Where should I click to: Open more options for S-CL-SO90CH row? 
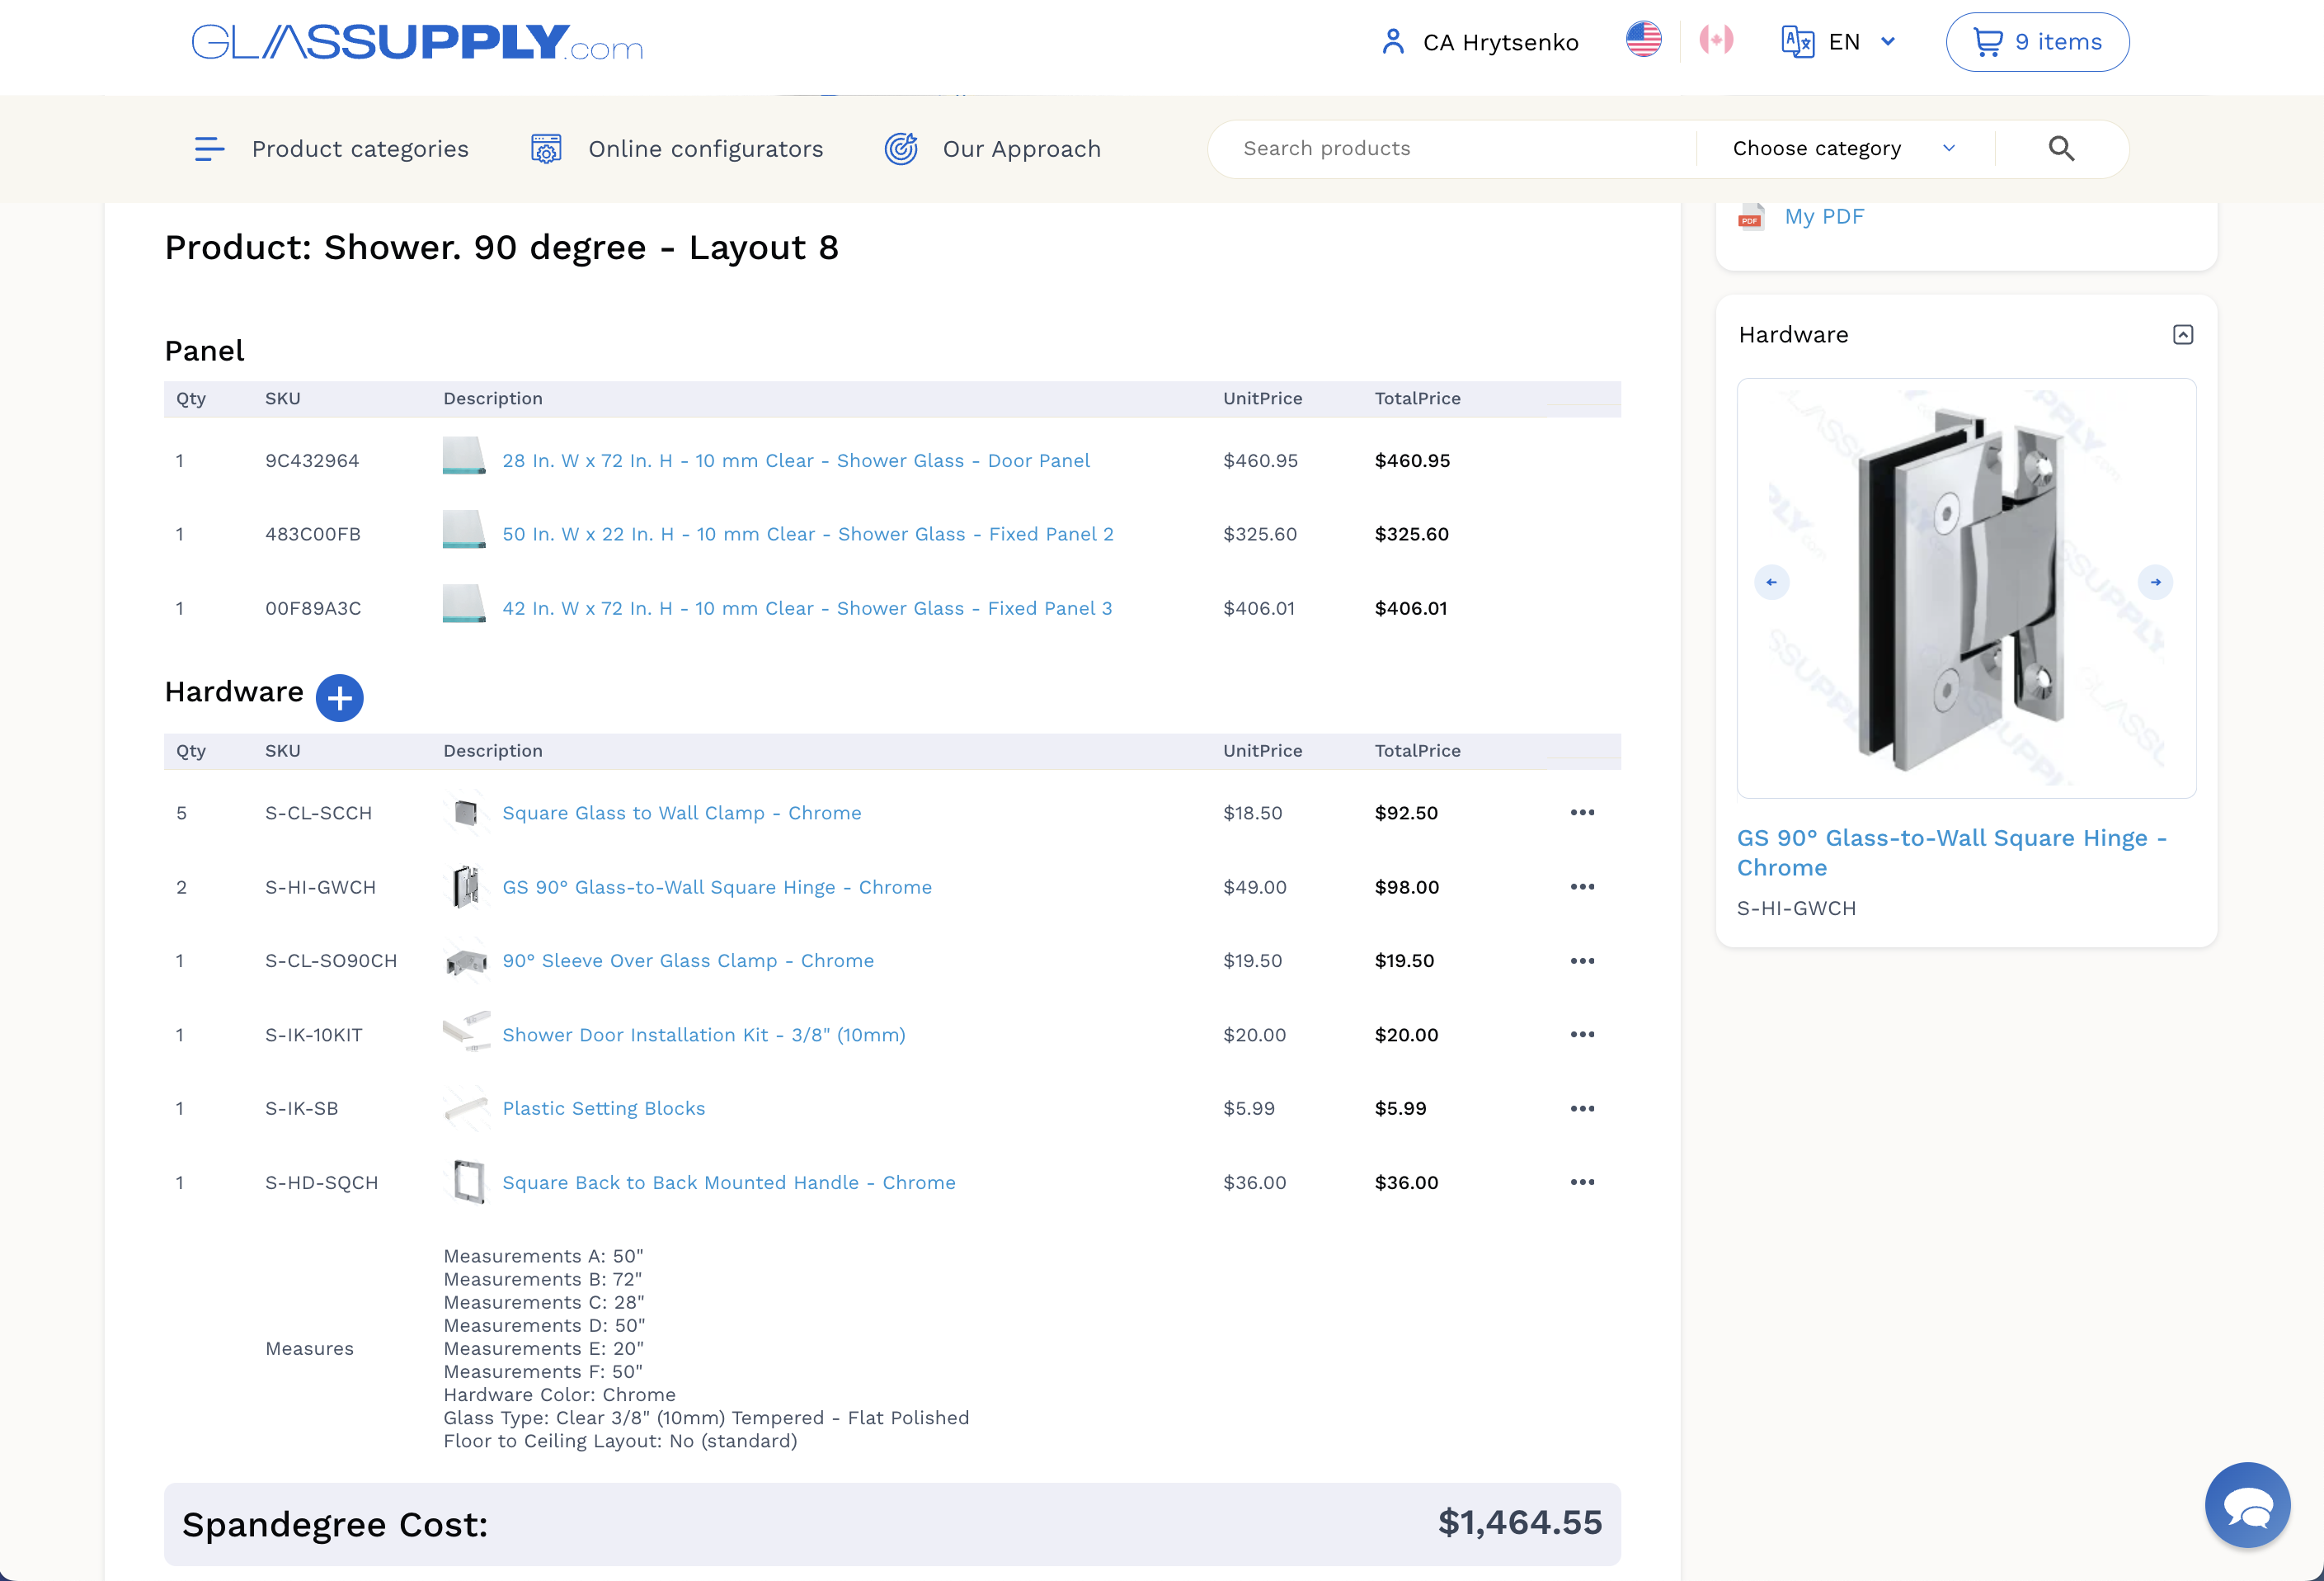coord(1582,960)
